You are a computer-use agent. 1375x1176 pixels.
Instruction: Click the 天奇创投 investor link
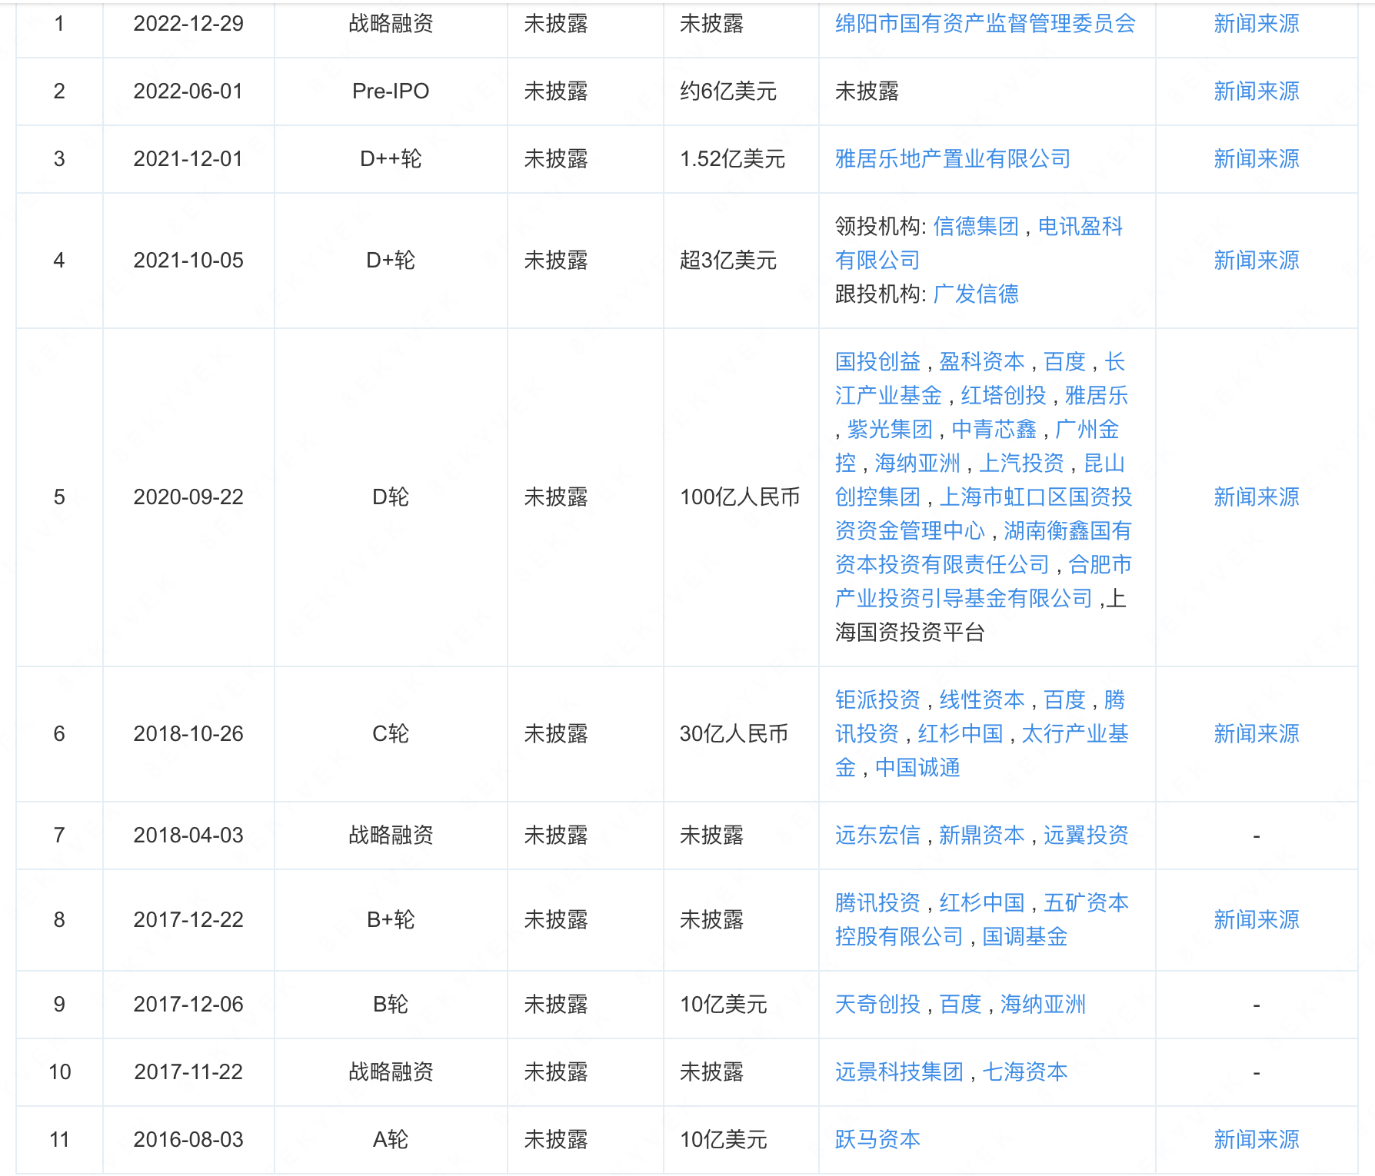(x=877, y=1005)
